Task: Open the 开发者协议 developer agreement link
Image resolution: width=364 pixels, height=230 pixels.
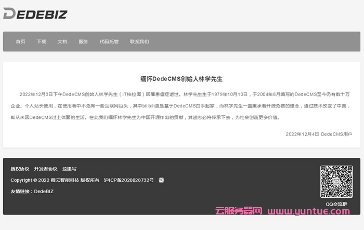Action: pos(46,169)
